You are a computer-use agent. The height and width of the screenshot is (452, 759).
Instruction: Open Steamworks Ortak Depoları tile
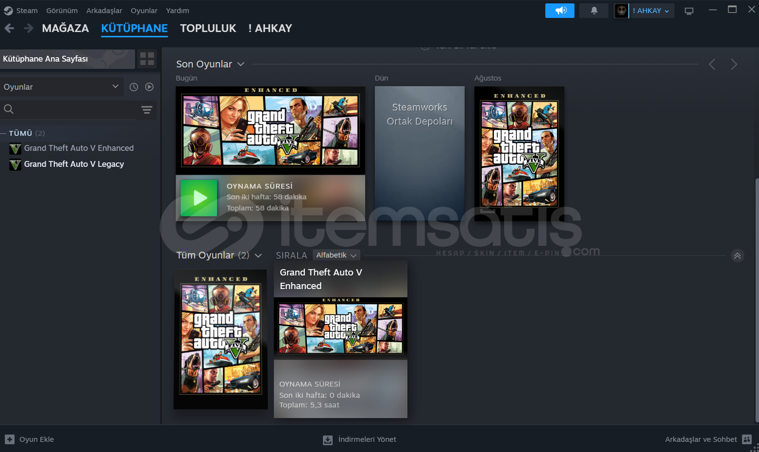pyautogui.click(x=420, y=154)
